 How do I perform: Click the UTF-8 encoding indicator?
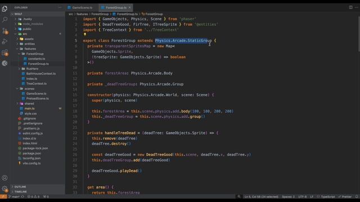[303, 196]
